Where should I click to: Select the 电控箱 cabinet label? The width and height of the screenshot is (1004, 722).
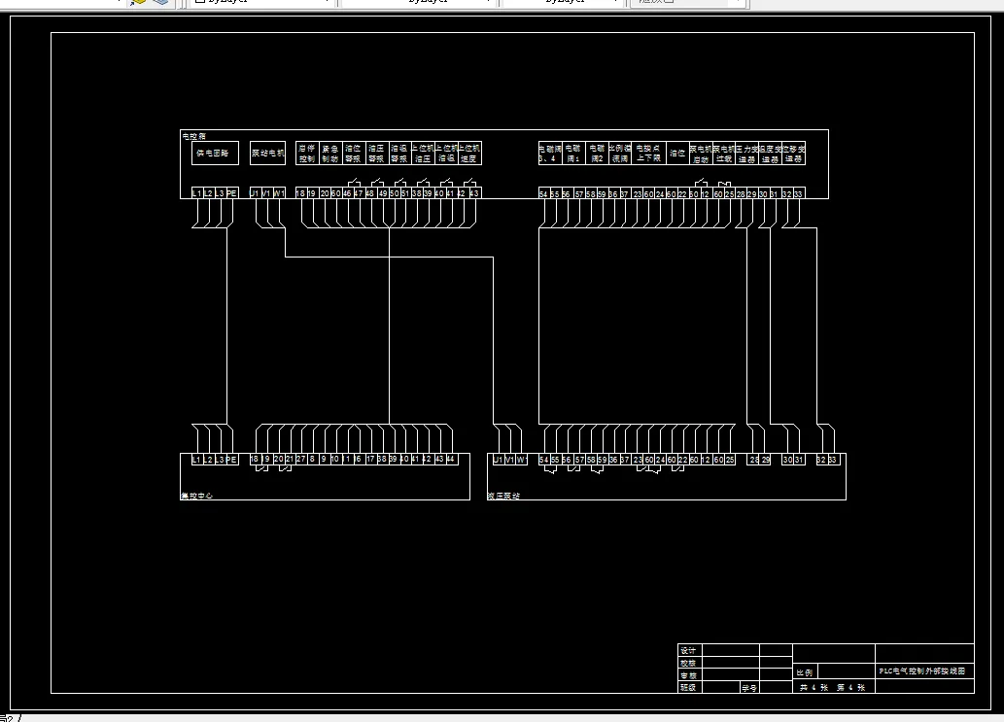pyautogui.click(x=194, y=136)
